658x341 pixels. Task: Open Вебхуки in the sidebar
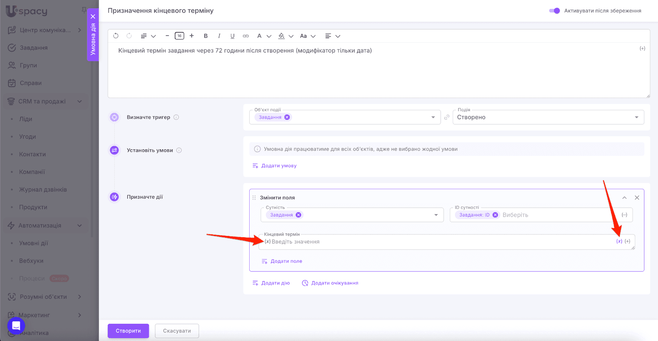[x=31, y=261]
